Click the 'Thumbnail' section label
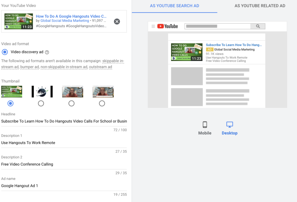The image size is (297, 202). (10, 81)
